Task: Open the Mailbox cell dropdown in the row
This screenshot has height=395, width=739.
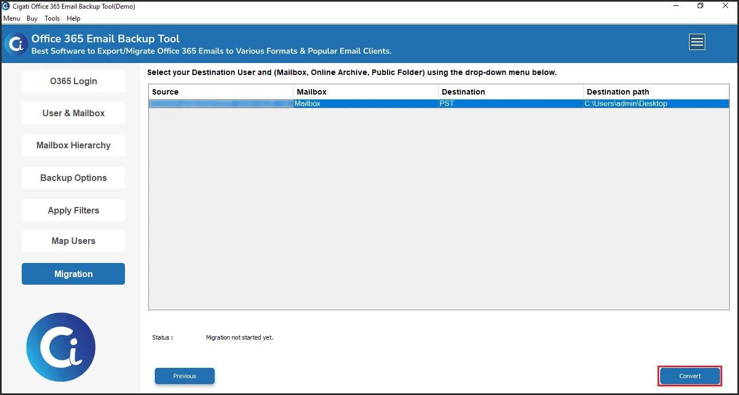Action: [x=366, y=103]
